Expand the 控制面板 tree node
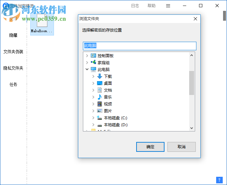The height and width of the screenshot is (185, 227). (x=87, y=56)
